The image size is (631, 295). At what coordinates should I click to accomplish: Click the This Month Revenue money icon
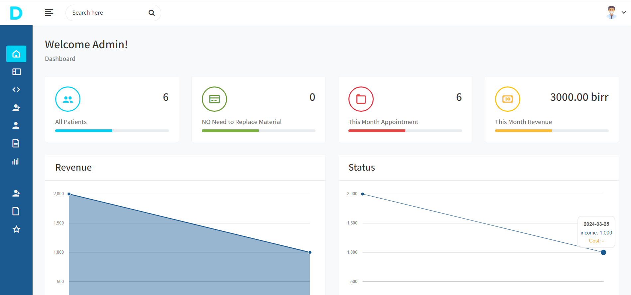click(x=507, y=99)
